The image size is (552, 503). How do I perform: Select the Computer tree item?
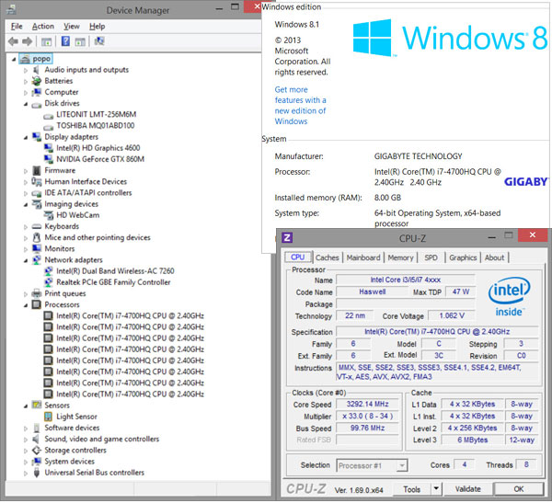coord(62,92)
